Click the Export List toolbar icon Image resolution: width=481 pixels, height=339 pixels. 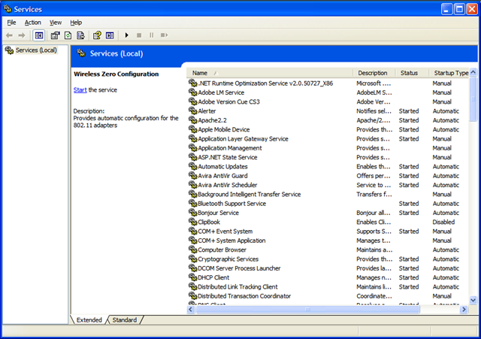click(80, 35)
